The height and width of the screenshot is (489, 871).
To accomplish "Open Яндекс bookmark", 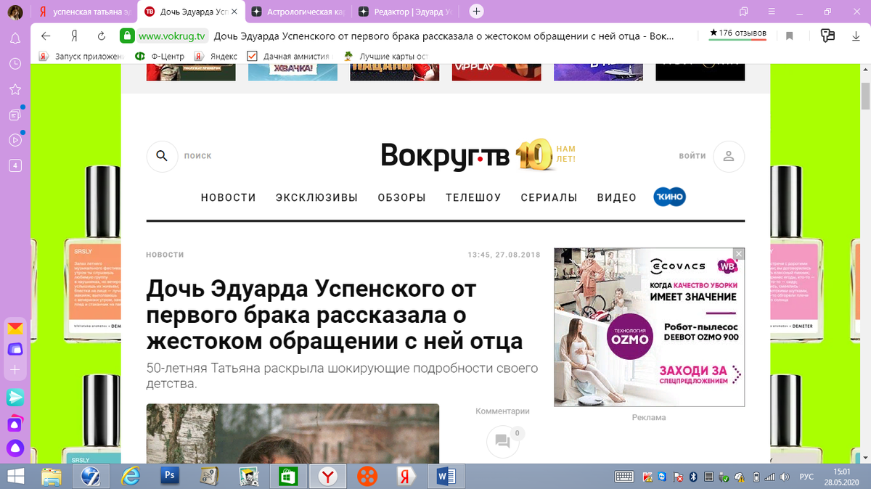I will click(216, 56).
